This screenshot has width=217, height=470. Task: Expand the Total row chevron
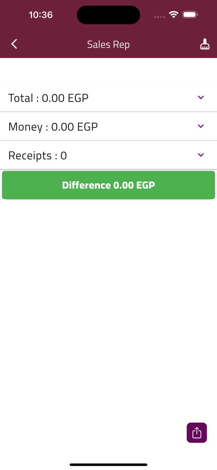click(x=201, y=98)
